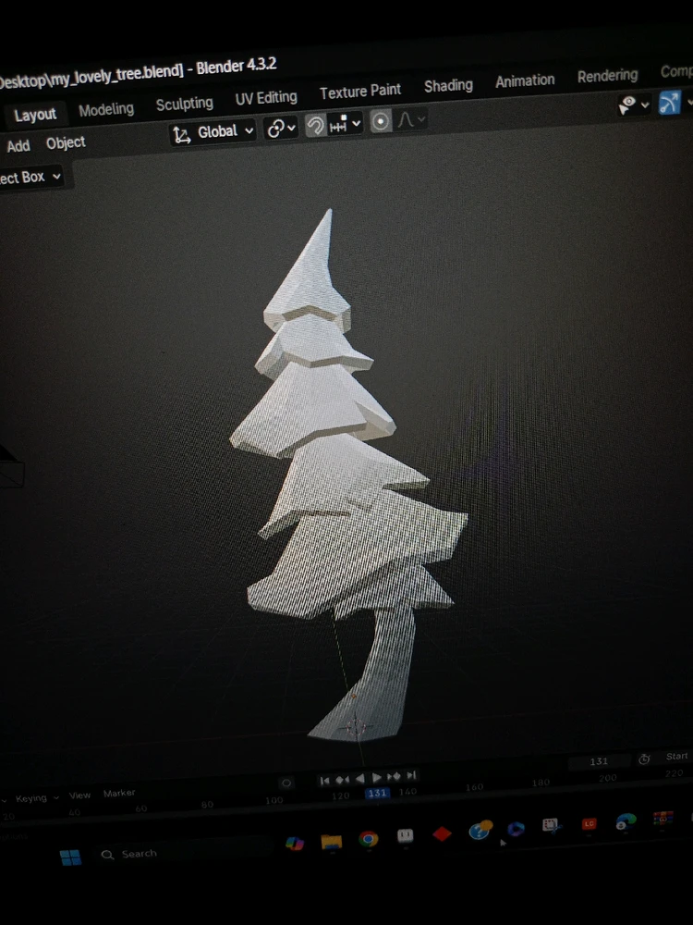Click the play animation button
The height and width of the screenshot is (925, 693).
pyautogui.click(x=377, y=778)
